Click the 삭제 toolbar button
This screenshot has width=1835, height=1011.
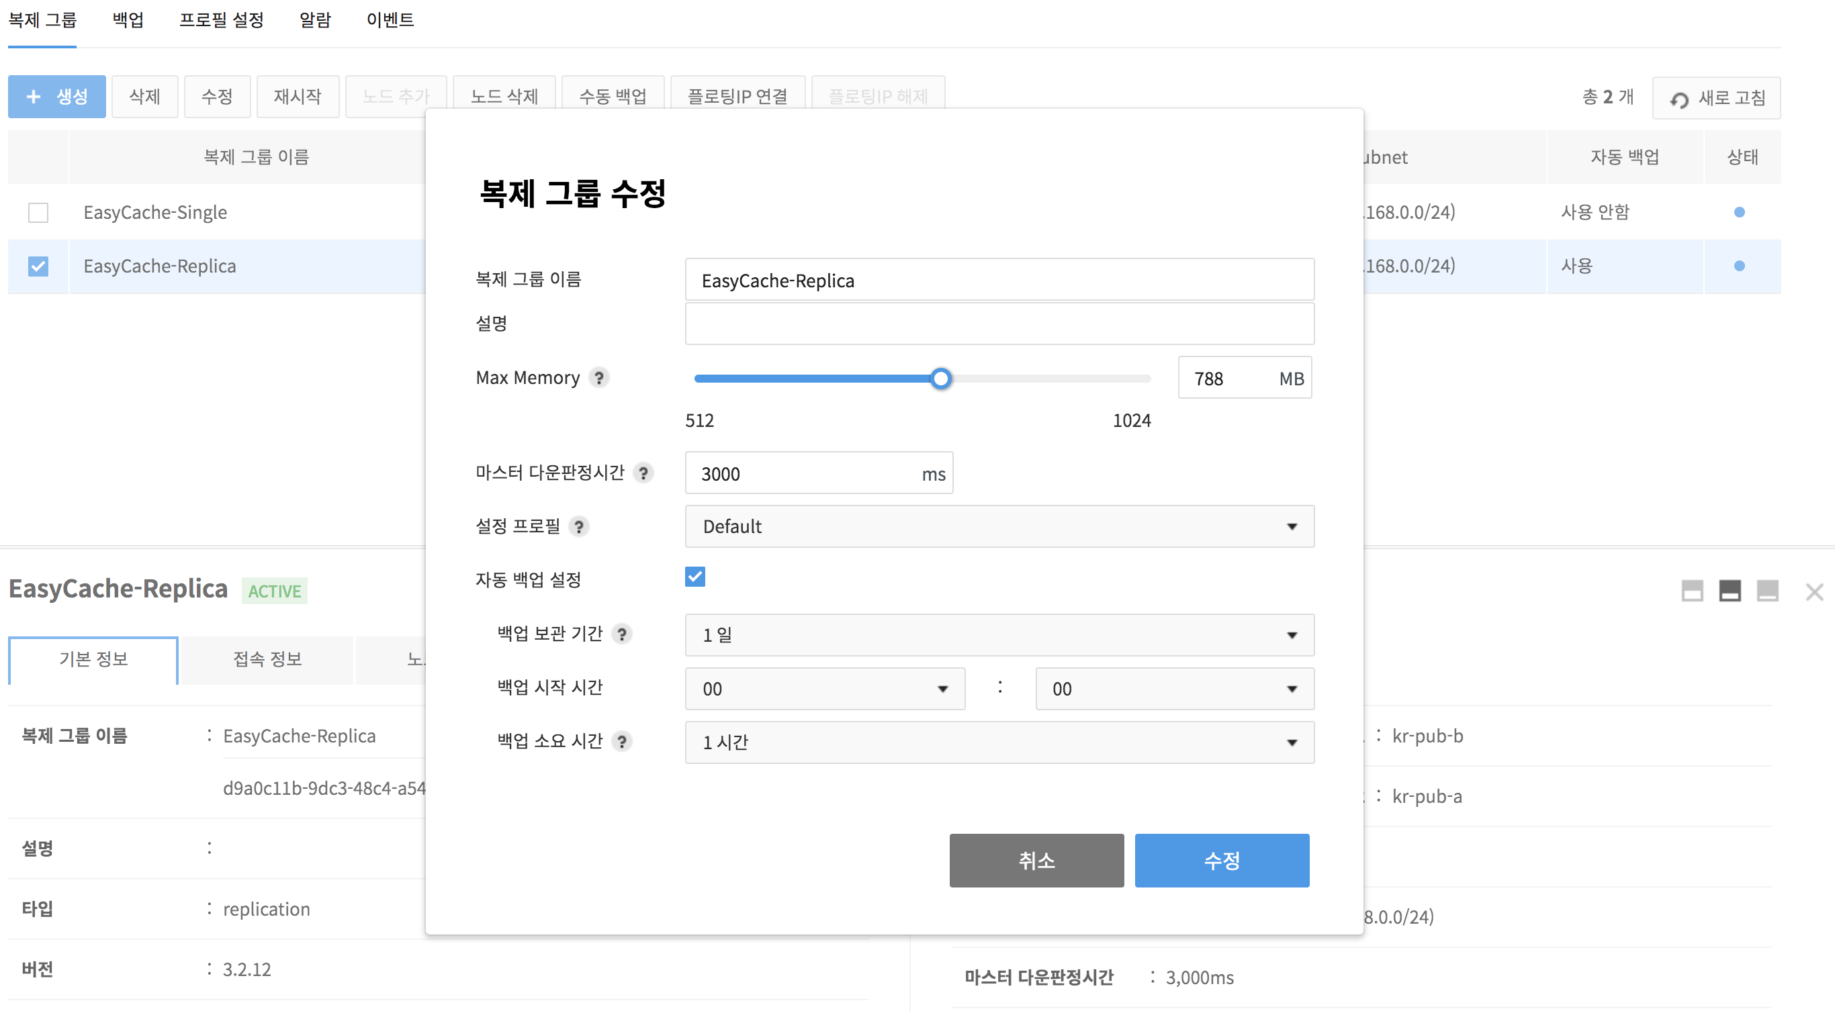click(144, 96)
